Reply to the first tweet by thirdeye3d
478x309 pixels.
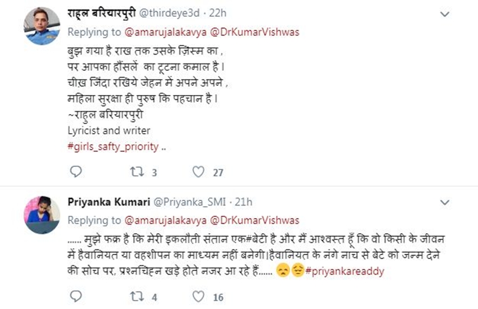click(77, 172)
